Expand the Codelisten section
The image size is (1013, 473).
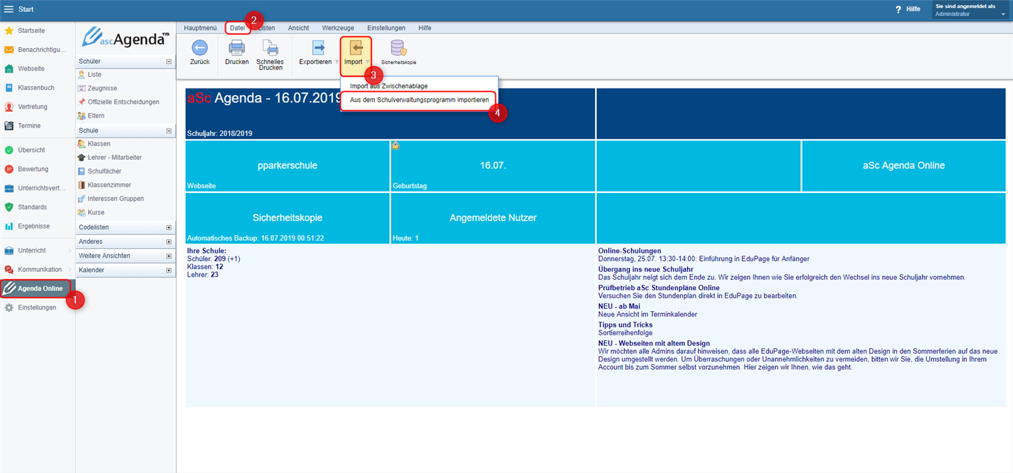pos(169,227)
